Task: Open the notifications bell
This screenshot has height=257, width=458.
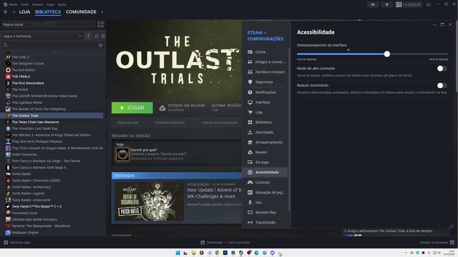Action: tap(386, 5)
